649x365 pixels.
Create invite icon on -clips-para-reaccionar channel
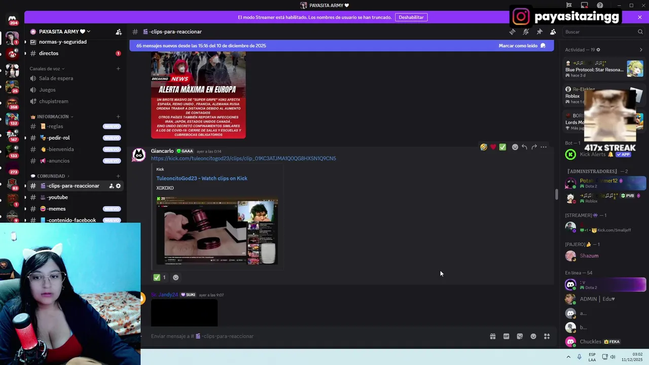pyautogui.click(x=111, y=186)
